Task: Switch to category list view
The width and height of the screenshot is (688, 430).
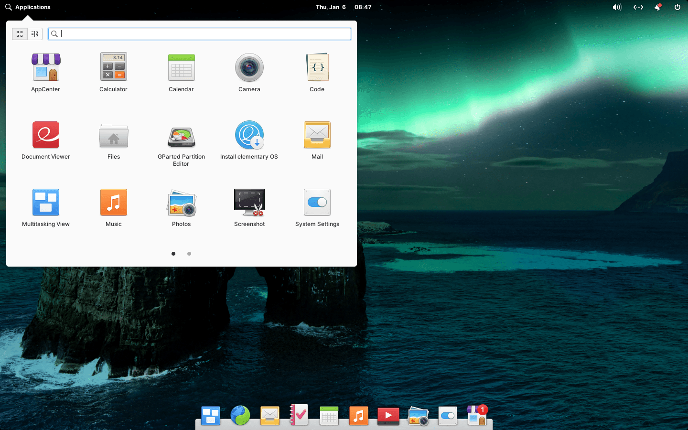Action: [35, 34]
